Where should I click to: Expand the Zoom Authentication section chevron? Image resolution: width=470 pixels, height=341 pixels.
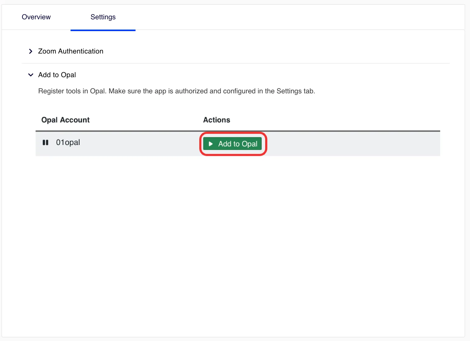point(30,51)
